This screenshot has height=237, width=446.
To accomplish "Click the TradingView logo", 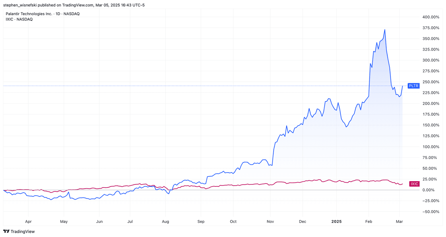I will (19, 231).
